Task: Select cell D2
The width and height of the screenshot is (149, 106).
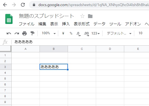Action: click(x=110, y=61)
